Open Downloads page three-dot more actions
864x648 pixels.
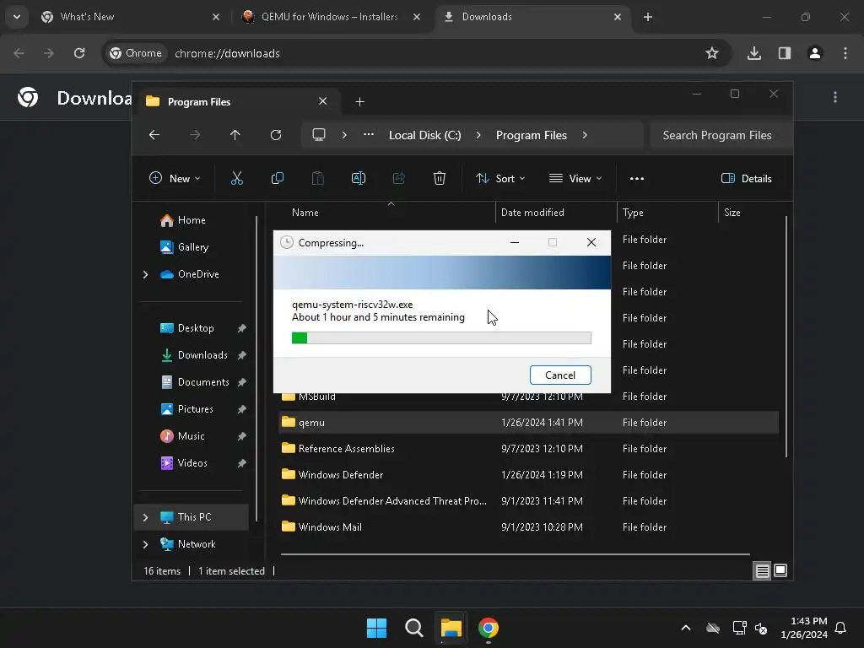pyautogui.click(x=835, y=97)
